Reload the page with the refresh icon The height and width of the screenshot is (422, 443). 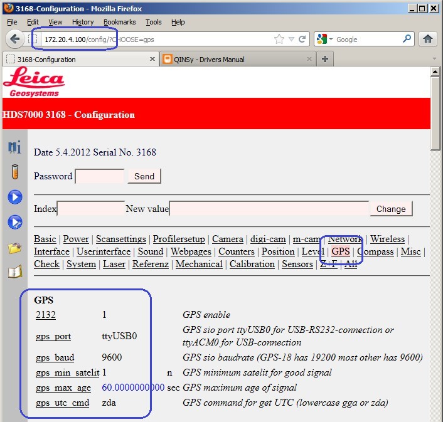(302, 39)
